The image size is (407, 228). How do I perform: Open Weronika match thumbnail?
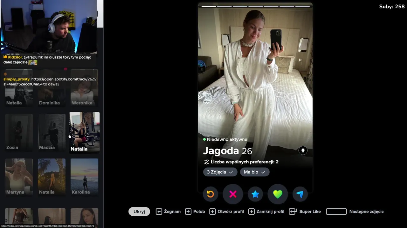point(84,88)
